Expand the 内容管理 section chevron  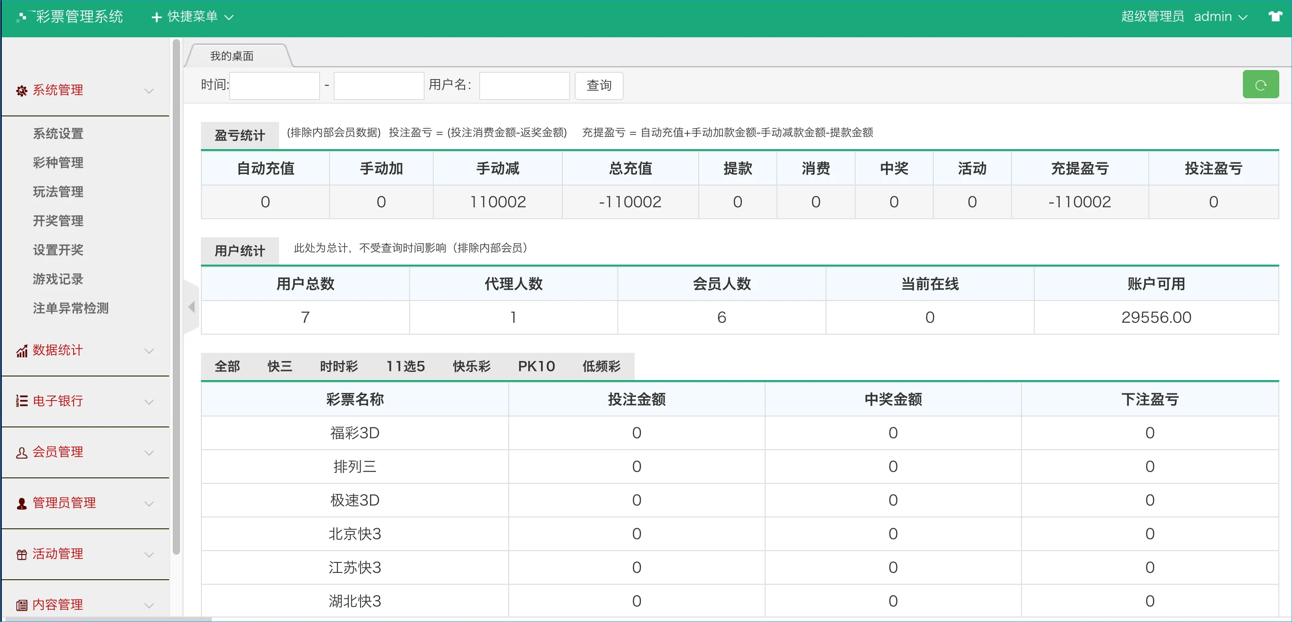point(149,605)
